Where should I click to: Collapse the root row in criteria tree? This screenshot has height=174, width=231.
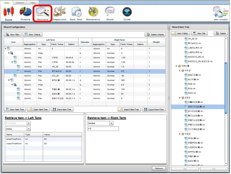(x=5, y=49)
